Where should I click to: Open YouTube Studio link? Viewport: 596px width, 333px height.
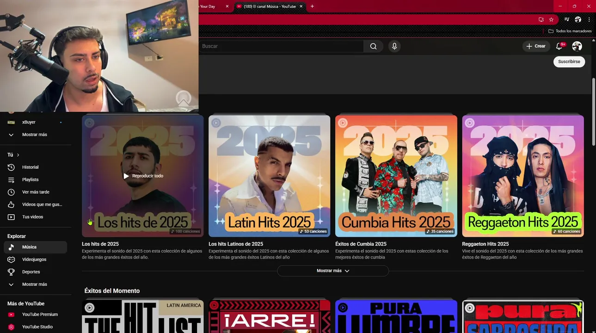coord(35,327)
